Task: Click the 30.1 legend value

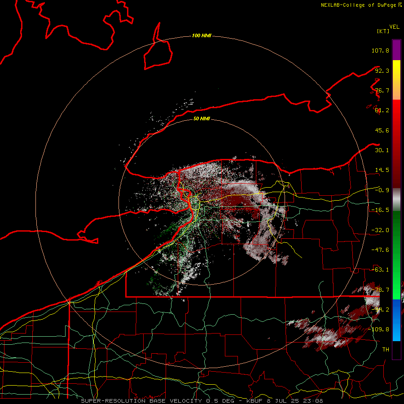Action: click(x=382, y=150)
